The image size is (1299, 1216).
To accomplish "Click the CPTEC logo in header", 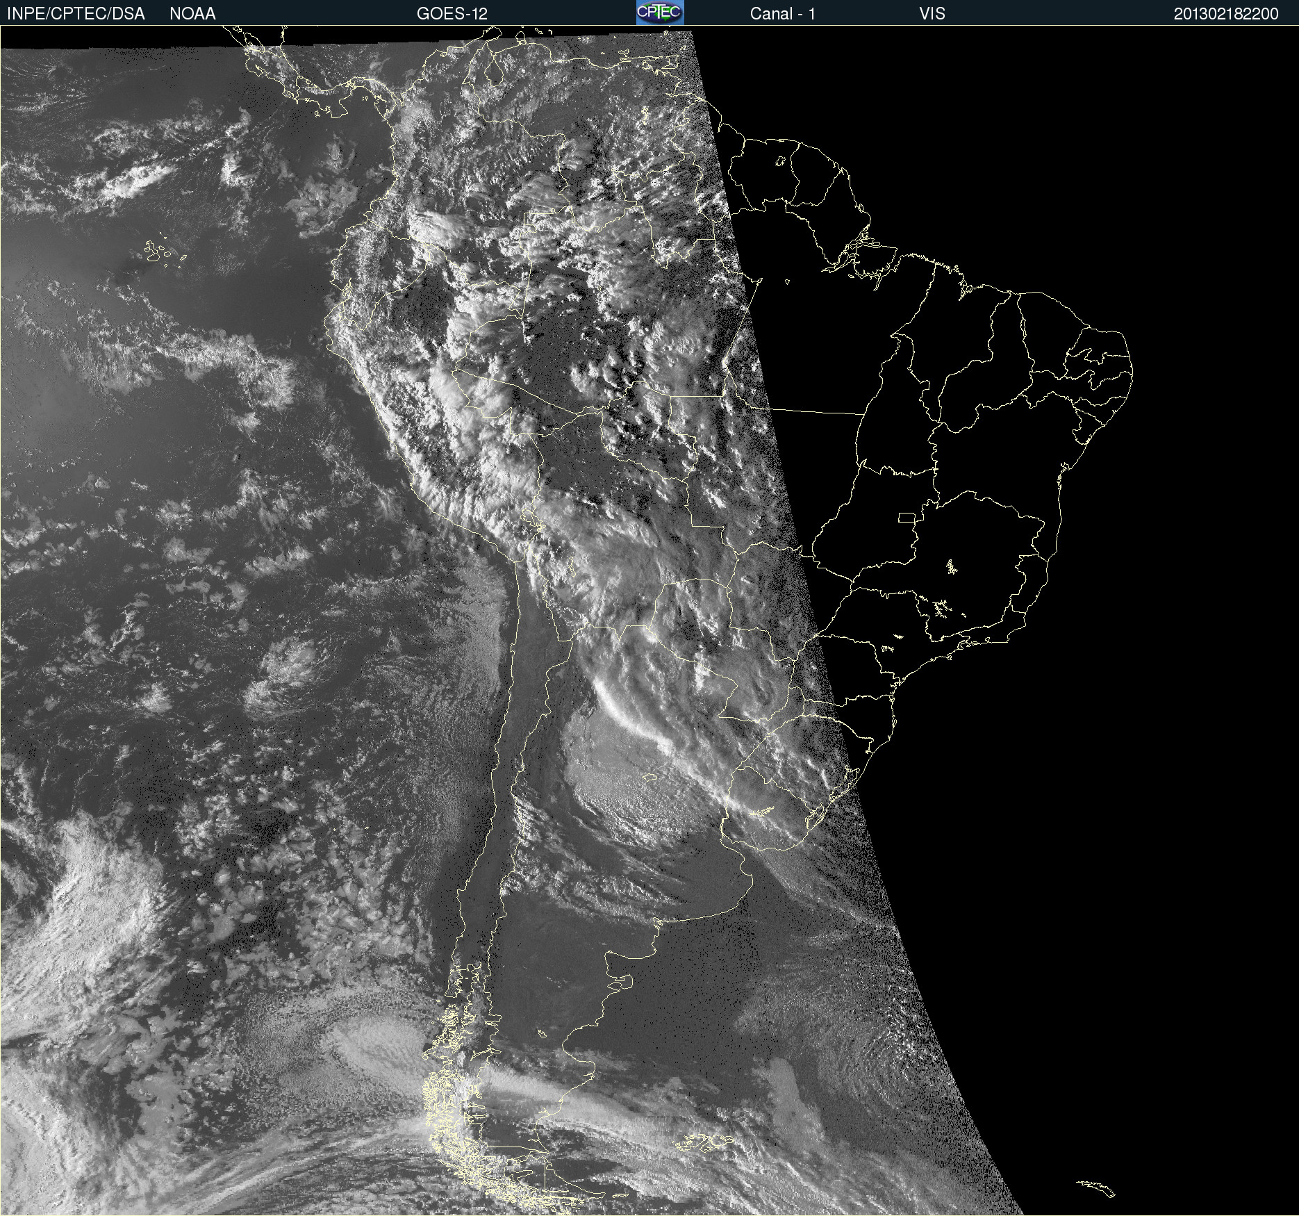I will (660, 13).
